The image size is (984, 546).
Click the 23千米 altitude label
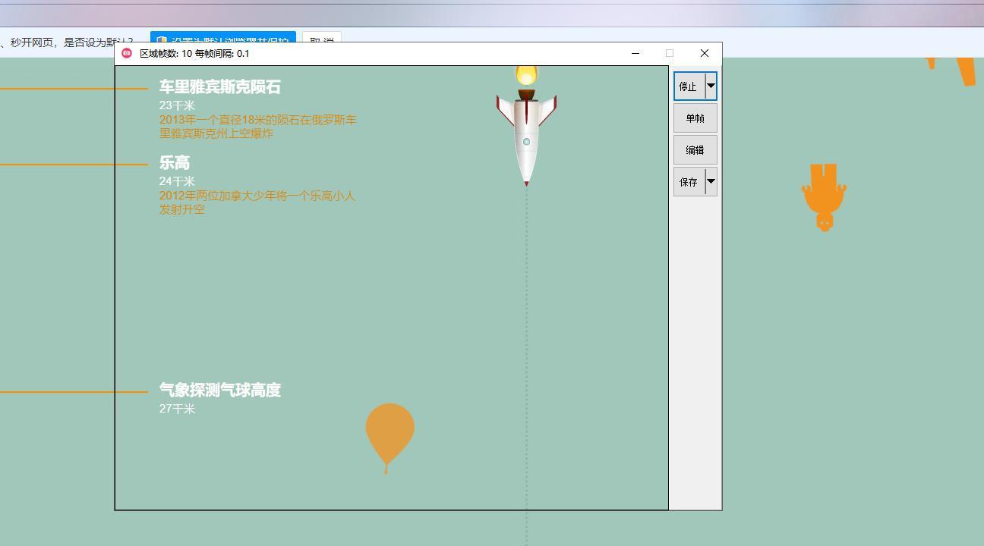click(177, 105)
